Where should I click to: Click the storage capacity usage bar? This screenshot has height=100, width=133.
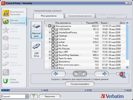[66, 90]
